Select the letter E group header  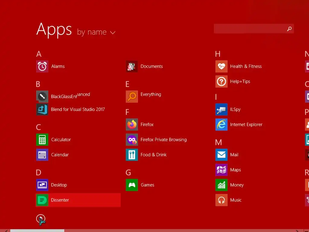click(x=128, y=84)
